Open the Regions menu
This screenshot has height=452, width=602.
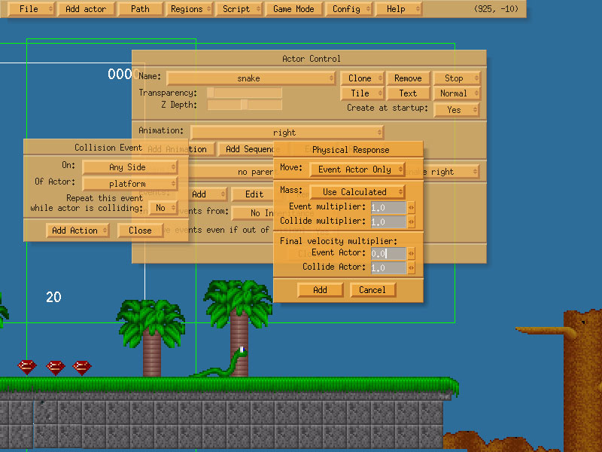point(190,9)
